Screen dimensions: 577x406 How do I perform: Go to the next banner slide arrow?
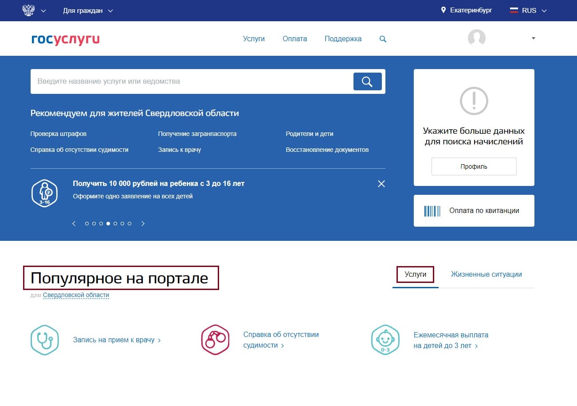(143, 224)
